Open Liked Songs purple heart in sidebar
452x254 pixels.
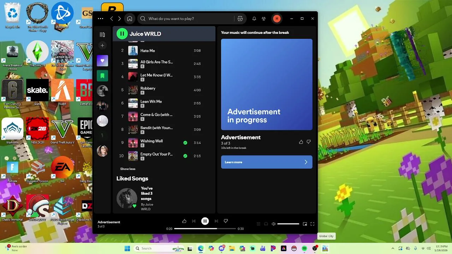click(x=102, y=61)
